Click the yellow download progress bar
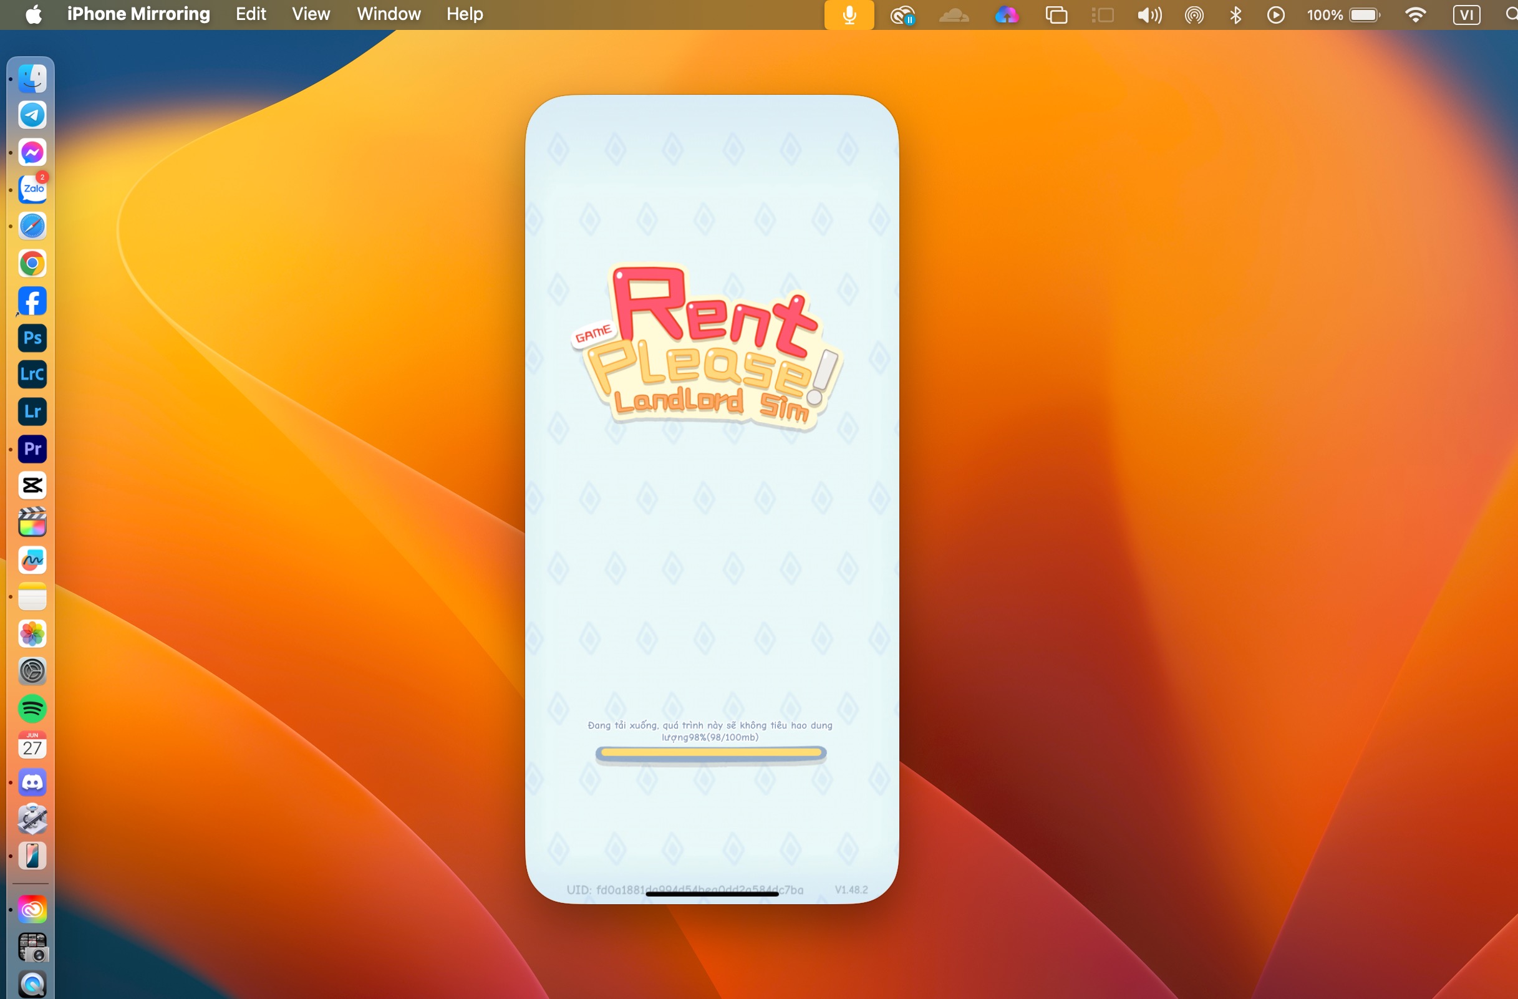This screenshot has width=1518, height=999. click(x=710, y=753)
